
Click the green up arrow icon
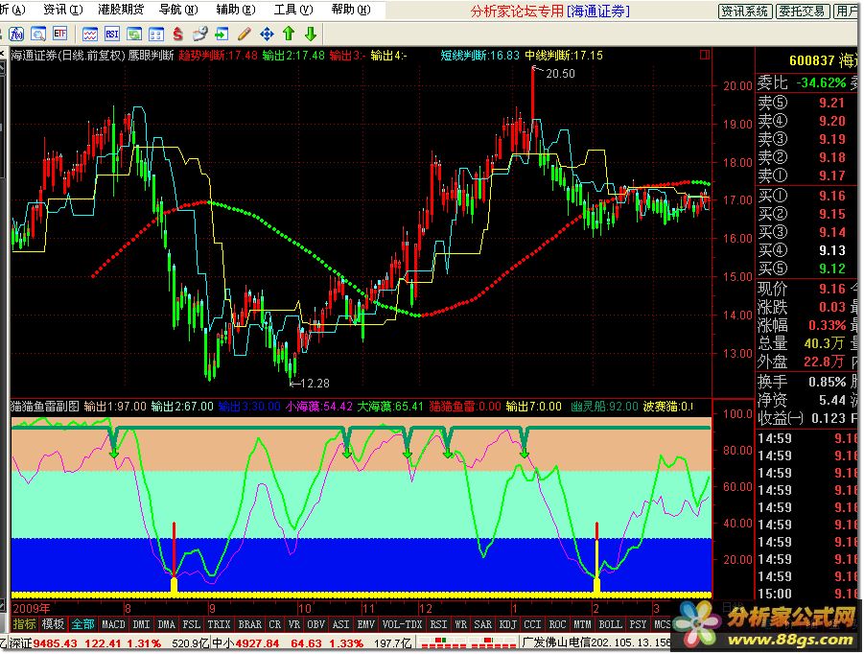coord(289,35)
